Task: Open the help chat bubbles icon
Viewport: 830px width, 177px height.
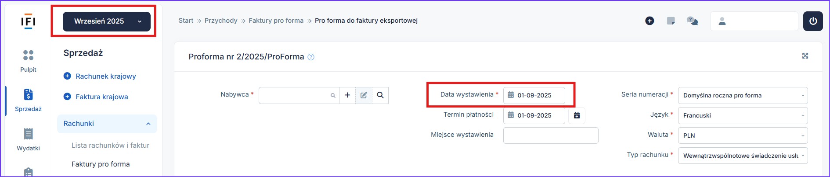Action: [x=692, y=21]
